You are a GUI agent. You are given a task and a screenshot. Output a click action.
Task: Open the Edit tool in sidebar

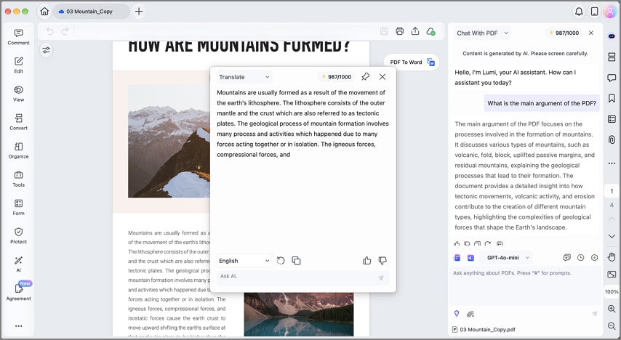19,65
